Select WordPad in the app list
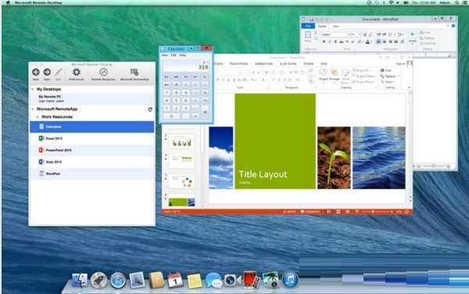Image resolution: width=469 pixels, height=294 pixels. [91, 174]
